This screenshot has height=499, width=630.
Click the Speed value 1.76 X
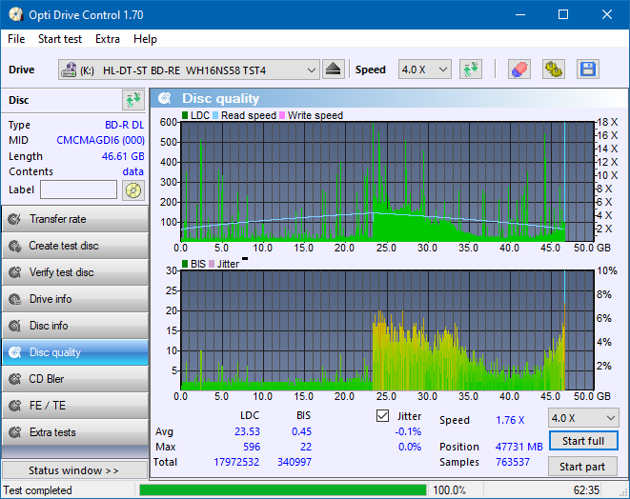(510, 420)
